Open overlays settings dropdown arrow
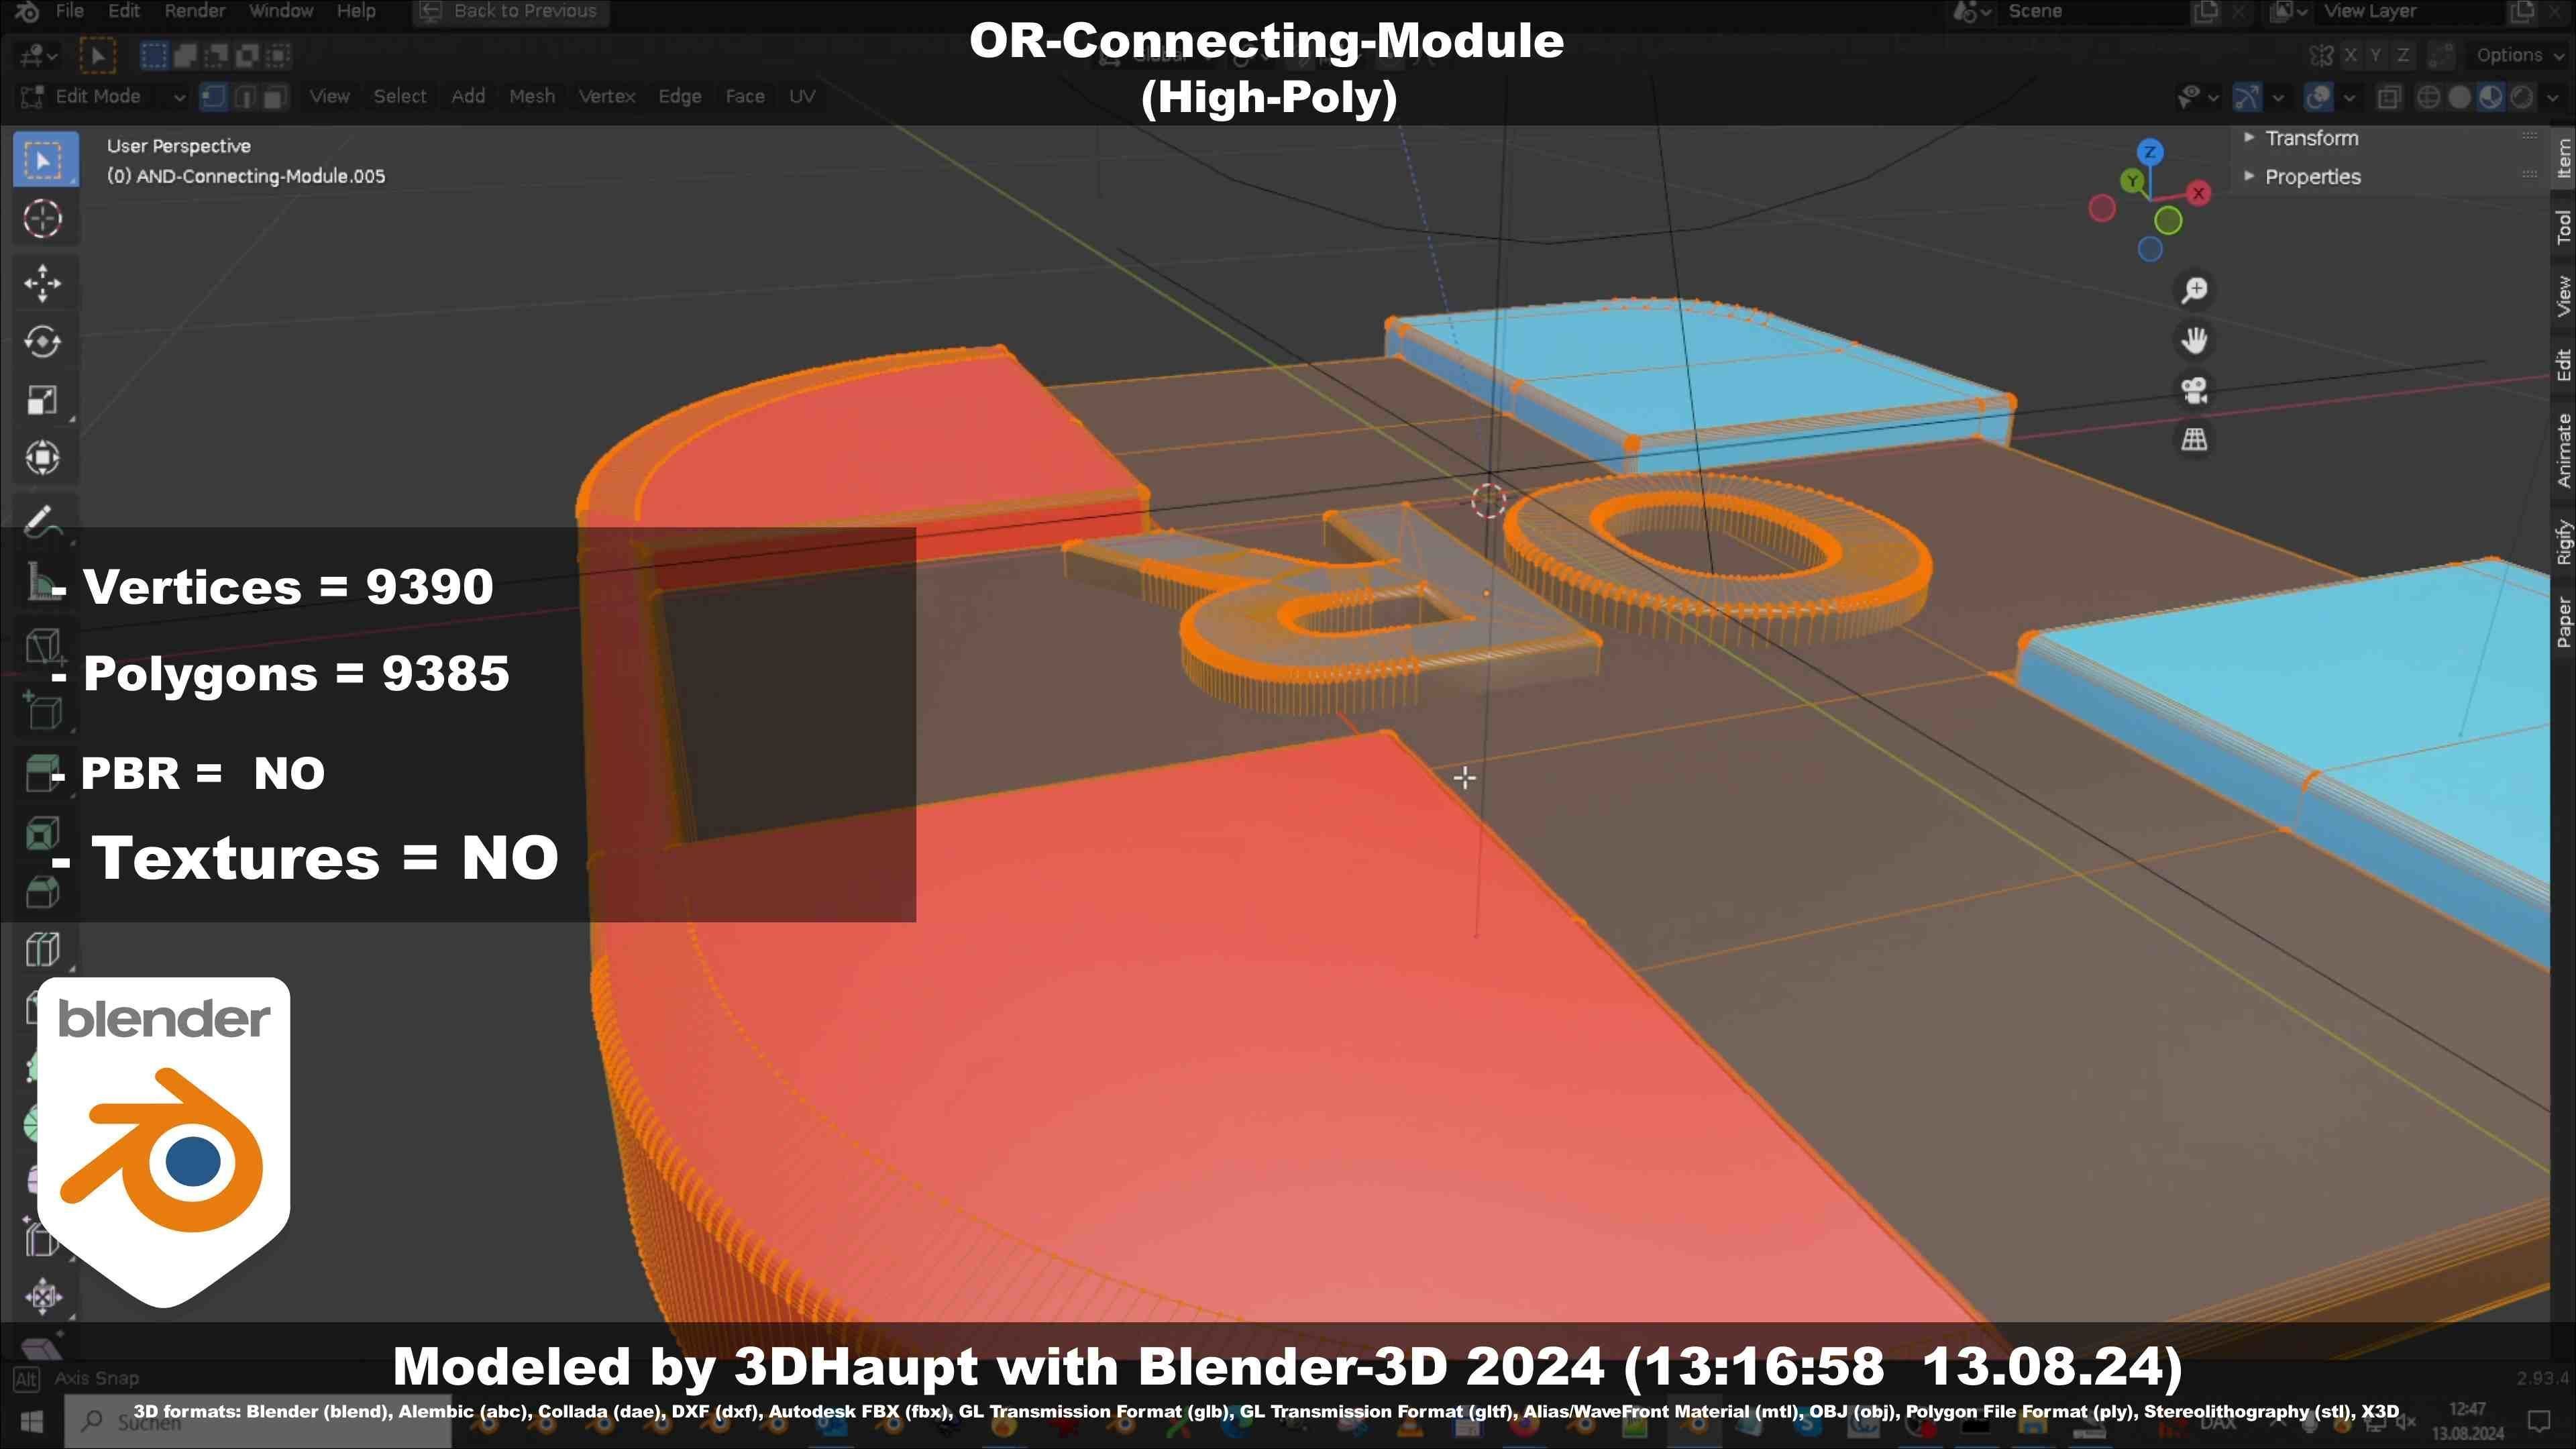The height and width of the screenshot is (1449, 2576). [2349, 97]
